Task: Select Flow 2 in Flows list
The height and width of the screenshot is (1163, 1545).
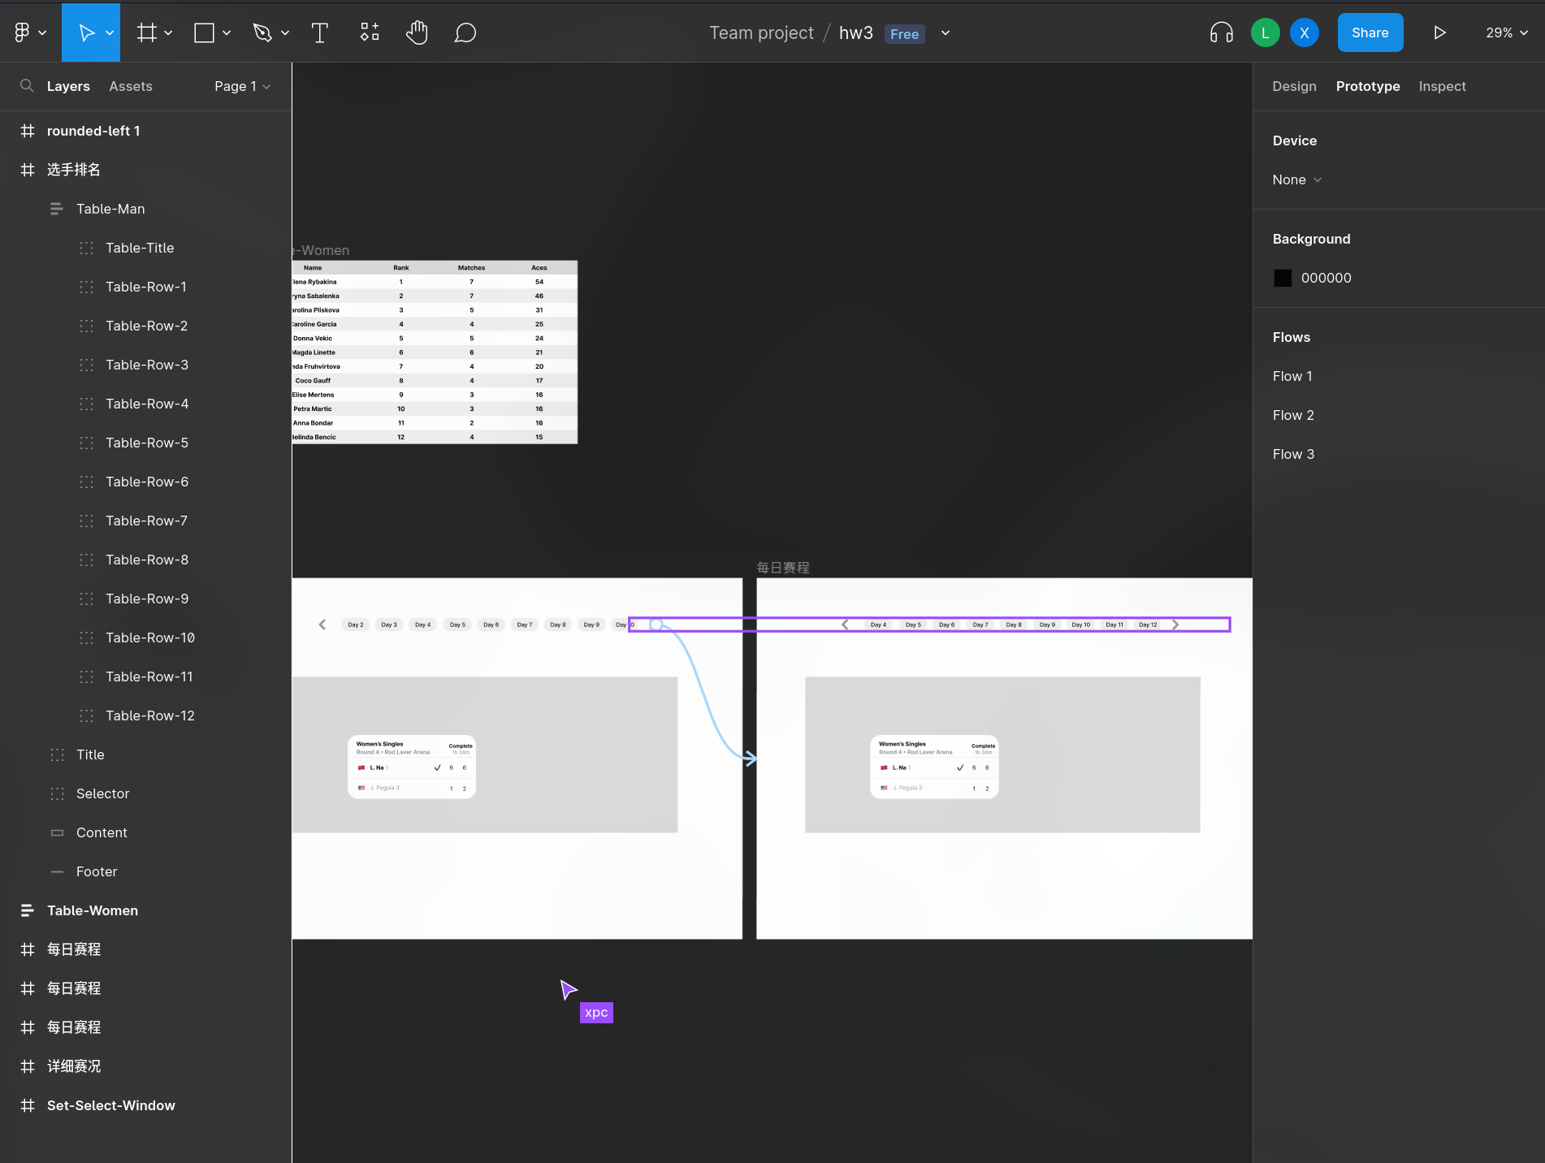Action: point(1293,415)
